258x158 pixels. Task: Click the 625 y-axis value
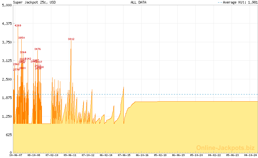pyautogui.click(x=8, y=134)
